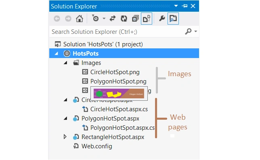Image resolution: width=260 pixels, height=160 pixels.
Task: Select the Images folder
Action: (x=91, y=63)
